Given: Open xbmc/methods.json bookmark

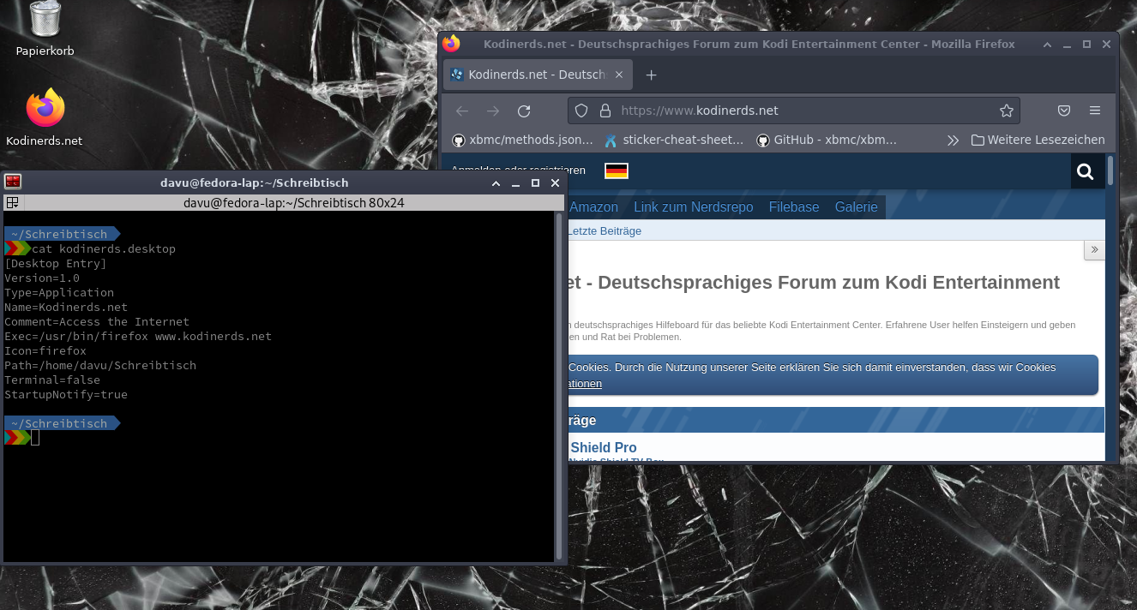Looking at the screenshot, I should pyautogui.click(x=522, y=140).
